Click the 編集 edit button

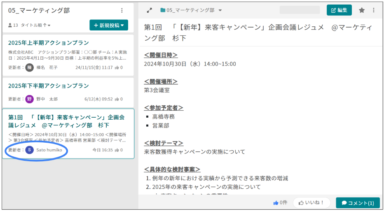click(x=339, y=10)
